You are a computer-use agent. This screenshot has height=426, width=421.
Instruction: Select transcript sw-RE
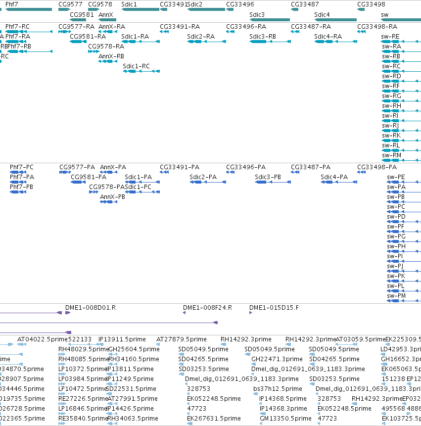[x=401, y=42]
